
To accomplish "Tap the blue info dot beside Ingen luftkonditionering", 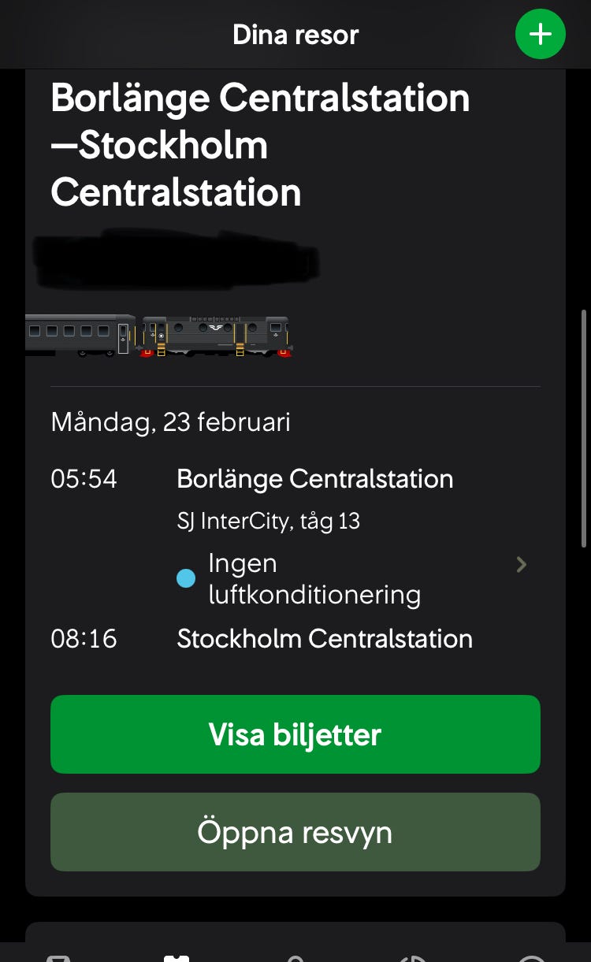I will [186, 580].
